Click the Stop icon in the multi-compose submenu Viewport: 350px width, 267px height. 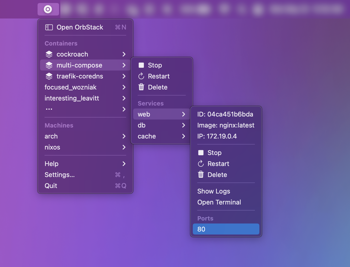coord(141,65)
